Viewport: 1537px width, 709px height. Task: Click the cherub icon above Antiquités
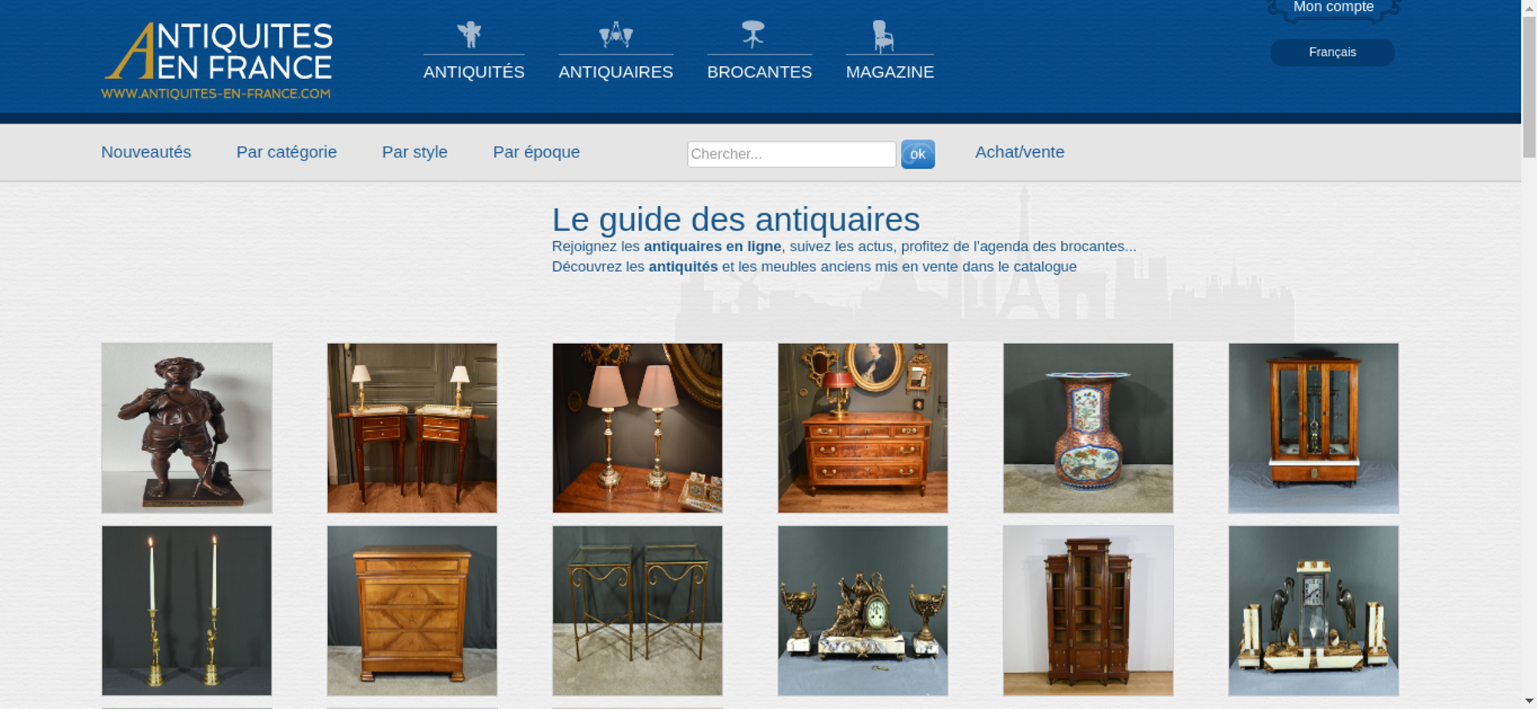coord(469,35)
